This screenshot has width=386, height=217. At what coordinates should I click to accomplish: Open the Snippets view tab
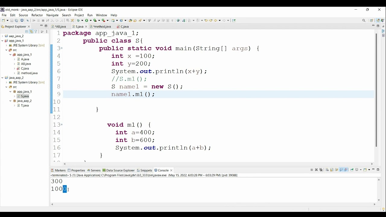[144, 170]
